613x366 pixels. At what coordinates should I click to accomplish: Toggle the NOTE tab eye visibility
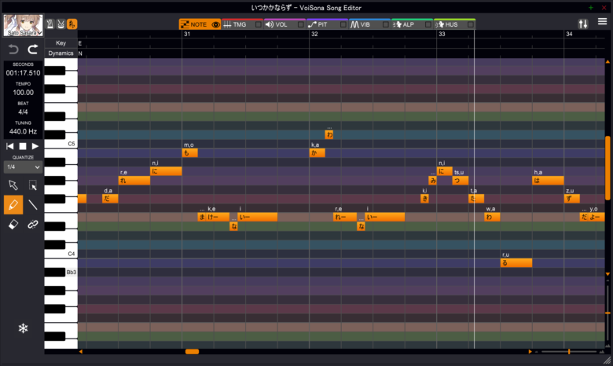pos(215,24)
